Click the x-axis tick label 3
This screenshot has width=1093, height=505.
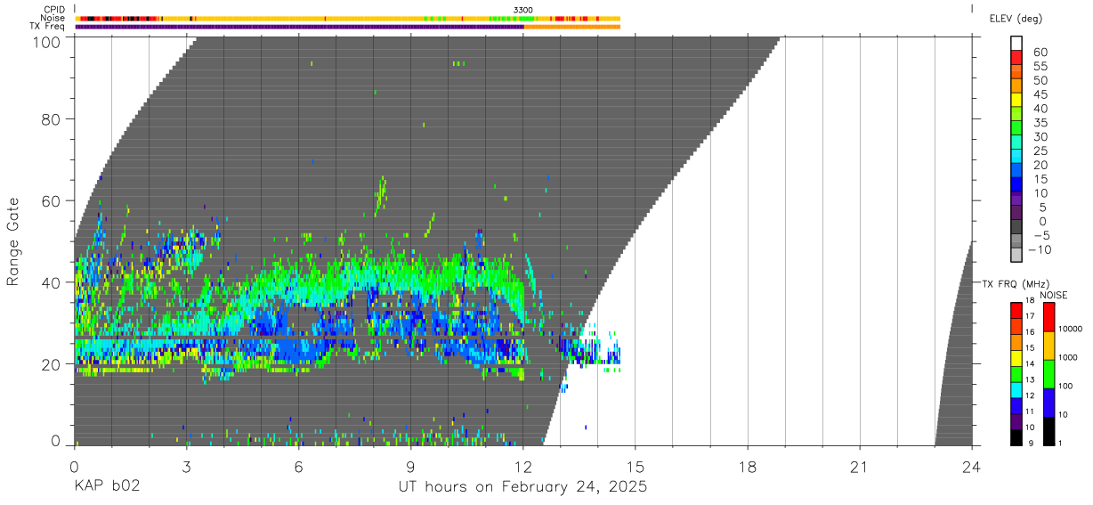tap(186, 467)
